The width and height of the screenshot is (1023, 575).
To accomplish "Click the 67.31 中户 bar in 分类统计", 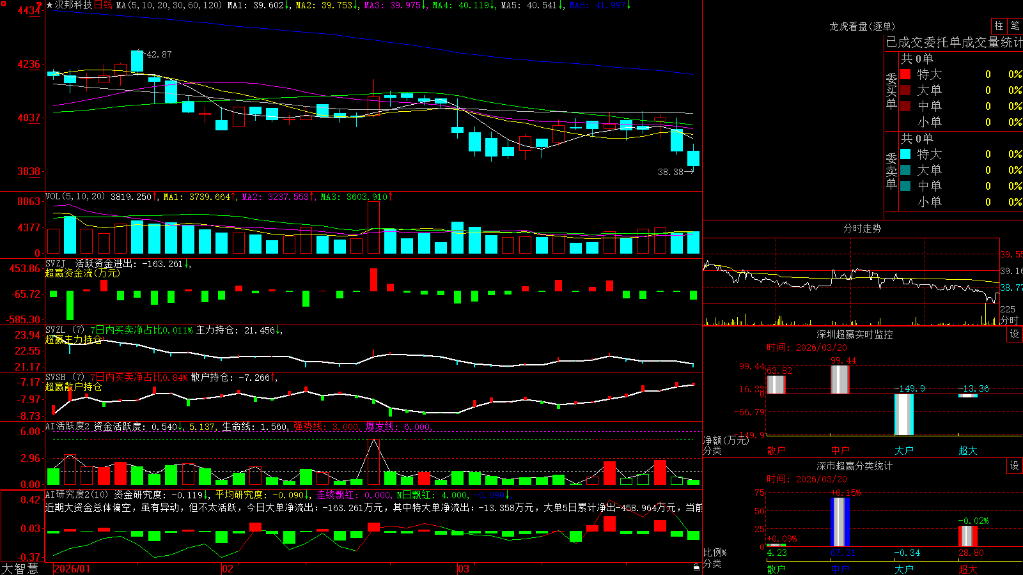I will tap(840, 522).
